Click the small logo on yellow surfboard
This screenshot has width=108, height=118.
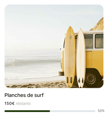point(71,37)
